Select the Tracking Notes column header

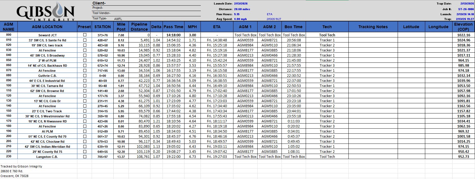point(373,27)
